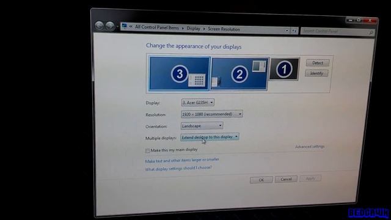Open the Resolution dropdown 1920 × 1080
The height and width of the screenshot is (220, 391).
(212, 114)
